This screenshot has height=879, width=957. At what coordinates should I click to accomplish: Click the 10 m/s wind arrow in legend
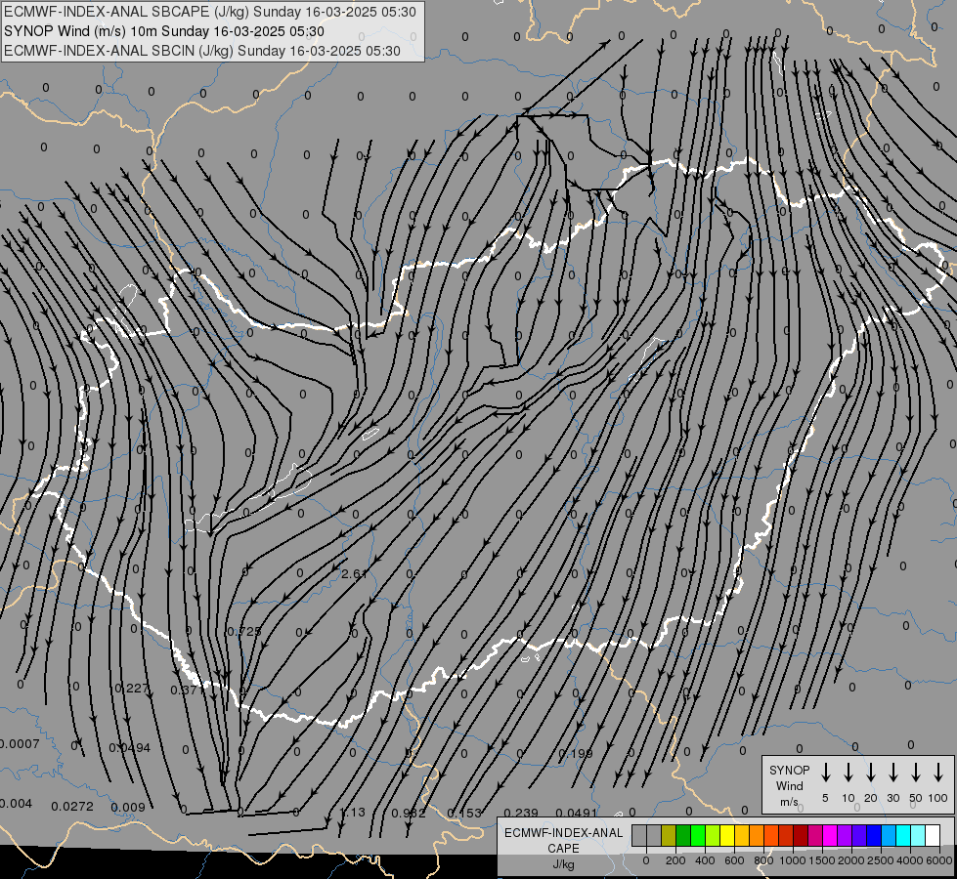848,772
